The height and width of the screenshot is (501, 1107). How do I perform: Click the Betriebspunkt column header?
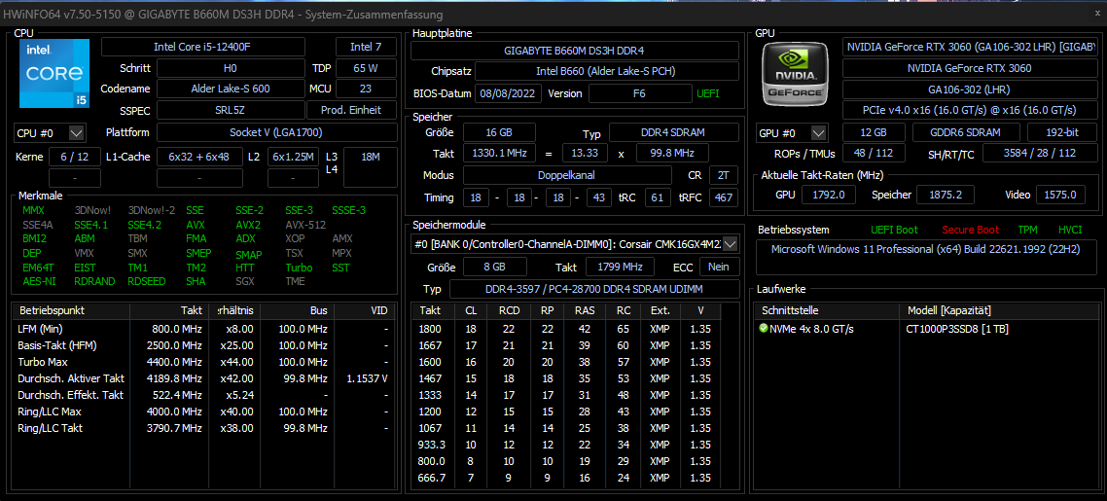point(71,310)
